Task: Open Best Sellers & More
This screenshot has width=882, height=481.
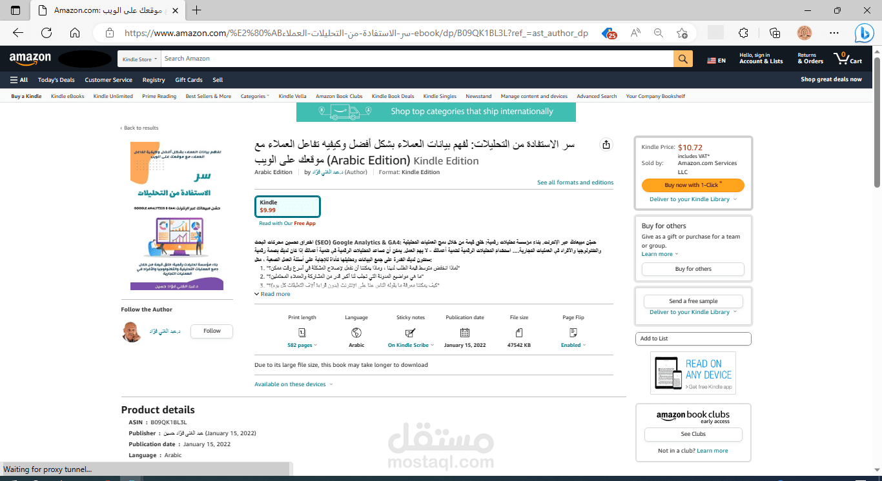Action: tap(209, 96)
